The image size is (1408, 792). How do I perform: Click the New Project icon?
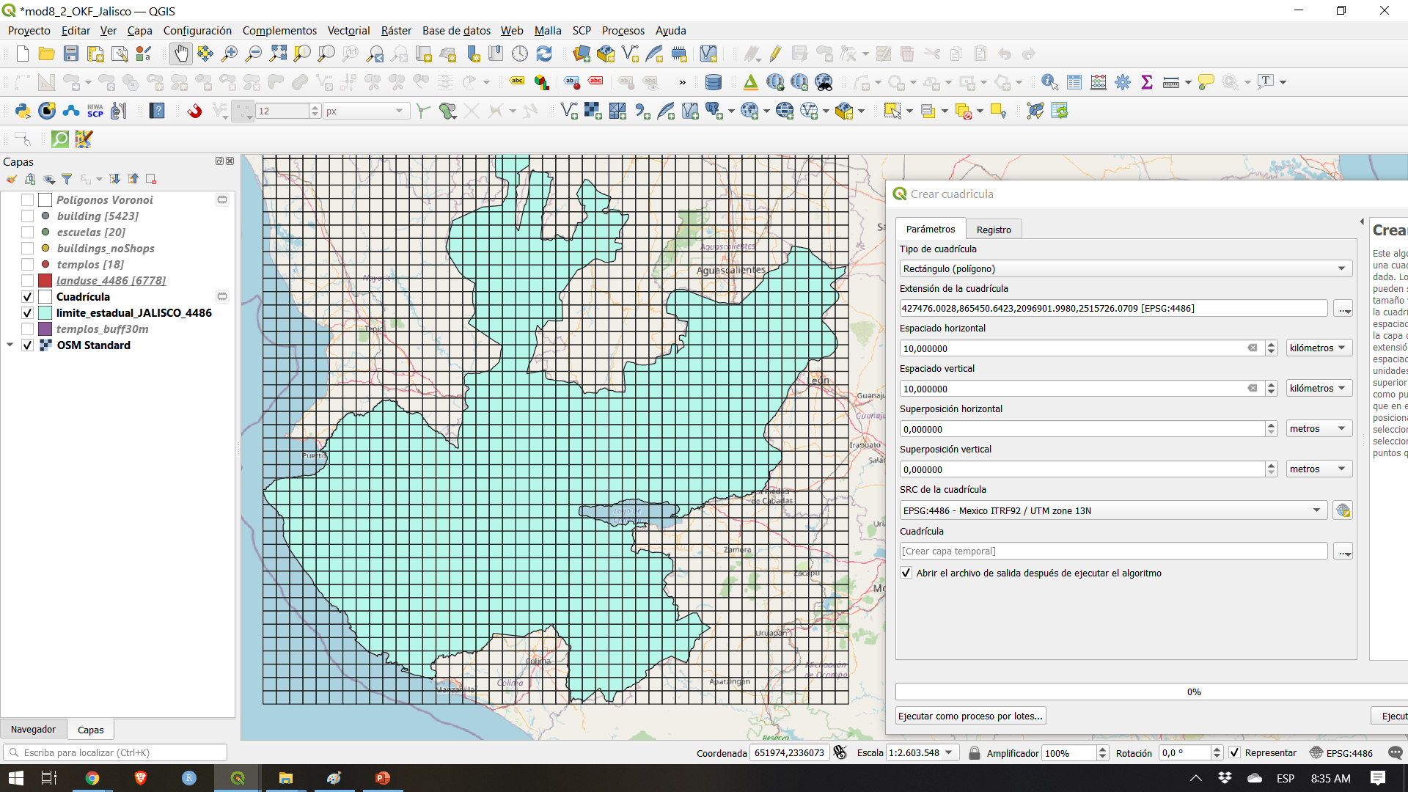22,54
